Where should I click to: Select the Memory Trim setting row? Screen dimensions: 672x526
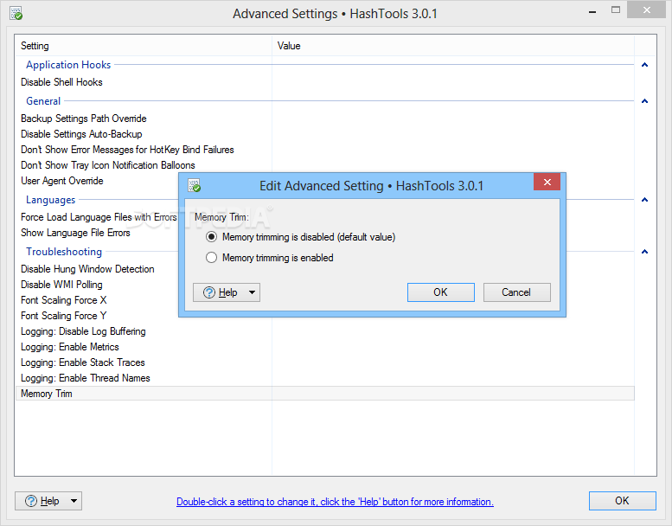click(325, 394)
